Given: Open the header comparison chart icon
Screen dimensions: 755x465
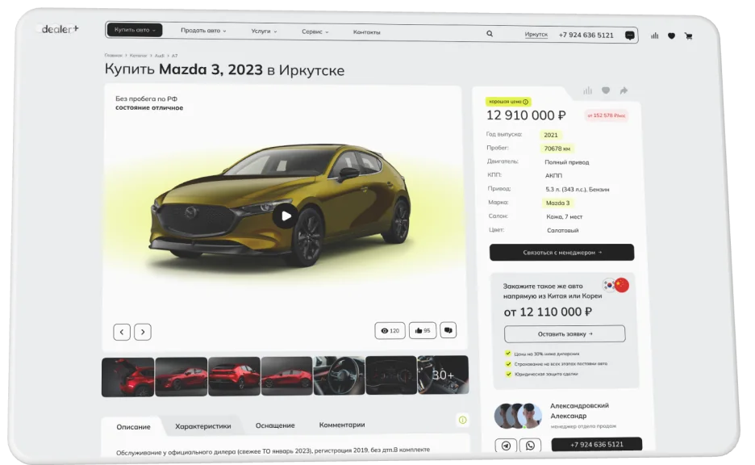Looking at the screenshot, I should [x=654, y=36].
